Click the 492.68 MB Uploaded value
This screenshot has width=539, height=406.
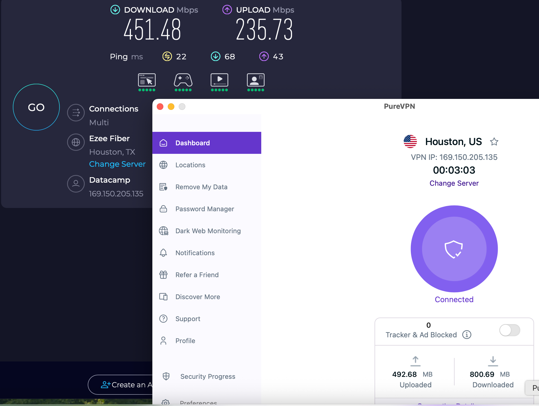coord(412,374)
